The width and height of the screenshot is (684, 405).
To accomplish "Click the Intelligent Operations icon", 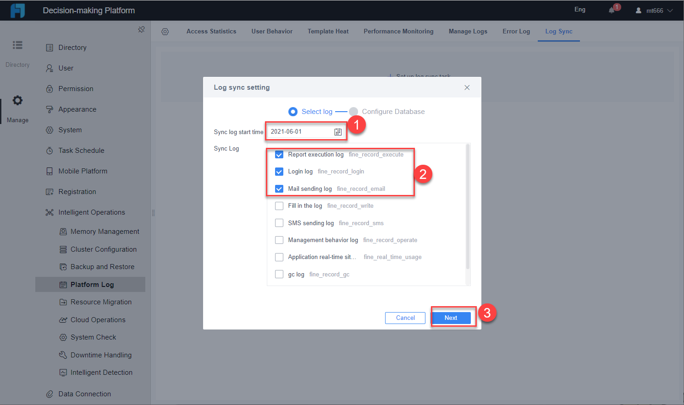I will tap(50, 212).
